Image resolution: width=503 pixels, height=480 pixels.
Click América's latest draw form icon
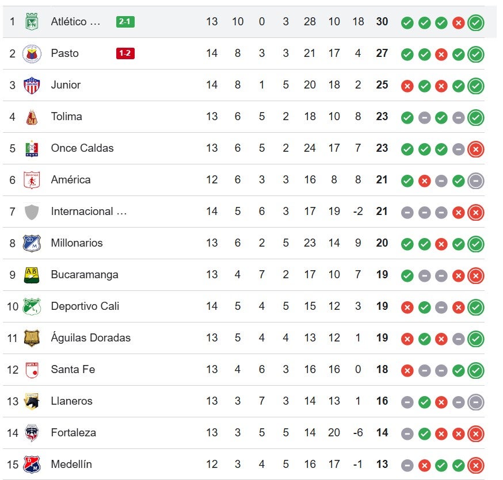coord(476,181)
